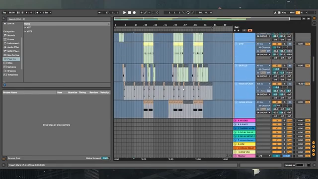Click the Global Amount 100% value
The width and height of the screenshot is (318, 179).
pos(106,158)
